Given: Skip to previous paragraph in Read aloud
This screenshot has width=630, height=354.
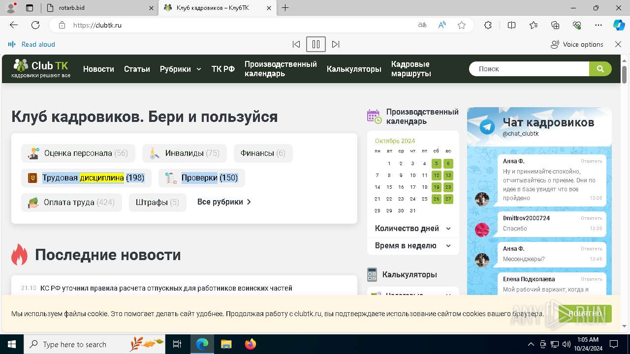Looking at the screenshot, I should click(296, 44).
